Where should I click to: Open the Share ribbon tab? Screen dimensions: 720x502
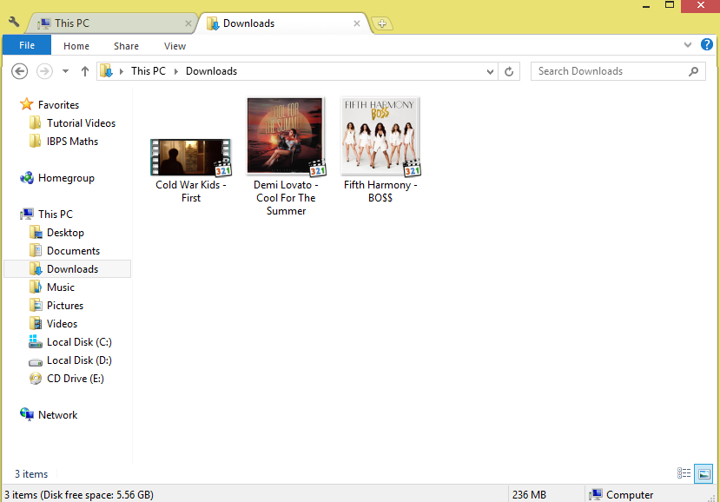coord(126,46)
